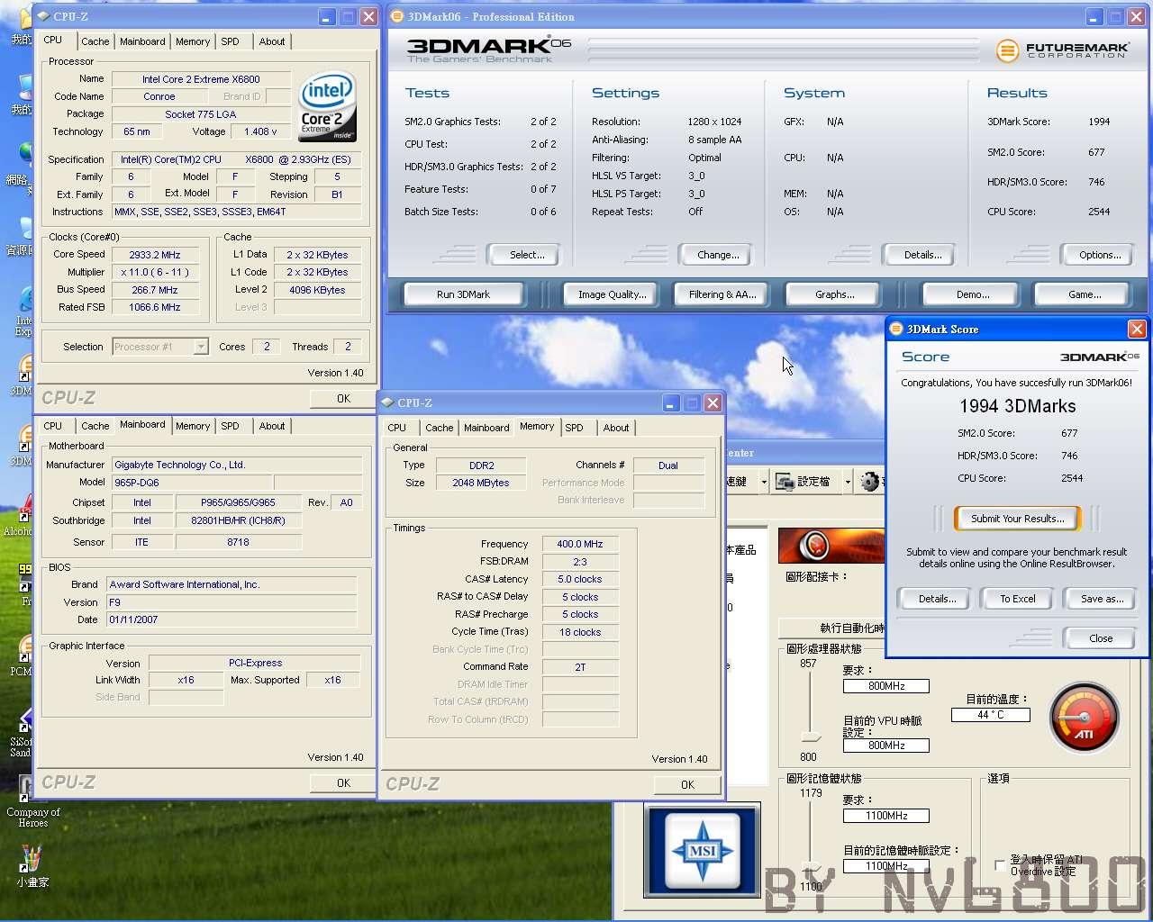The image size is (1153, 922).
Task: Adjust the GPU clock slider at 800
Action: [811, 738]
